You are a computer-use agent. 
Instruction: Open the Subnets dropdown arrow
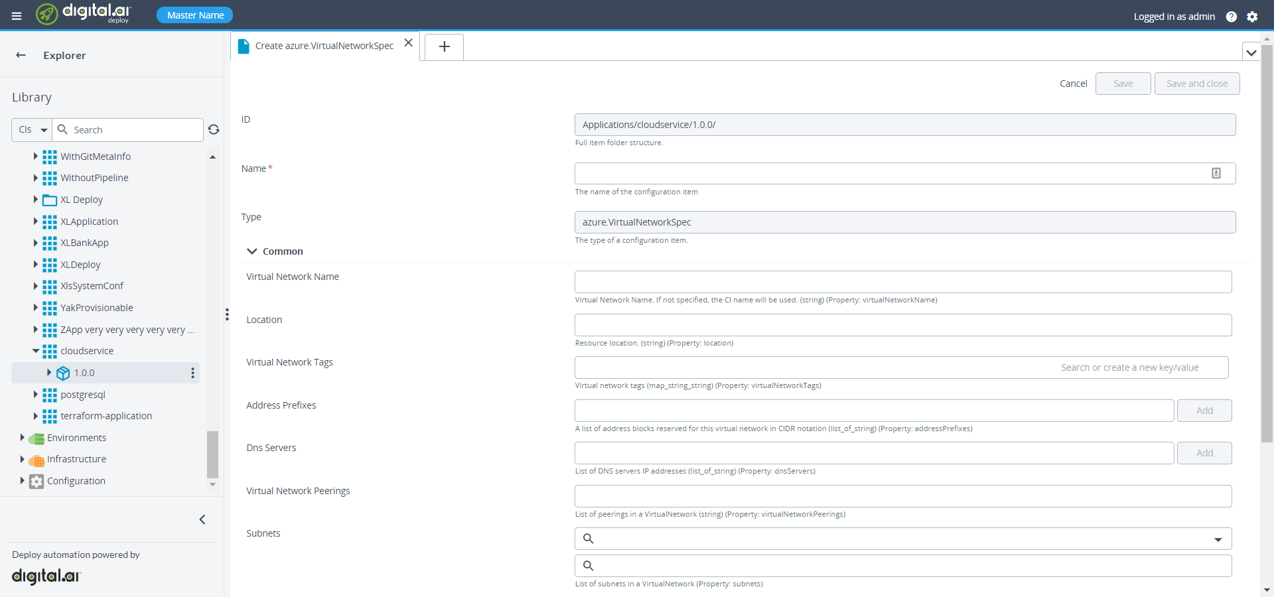tap(1218, 539)
